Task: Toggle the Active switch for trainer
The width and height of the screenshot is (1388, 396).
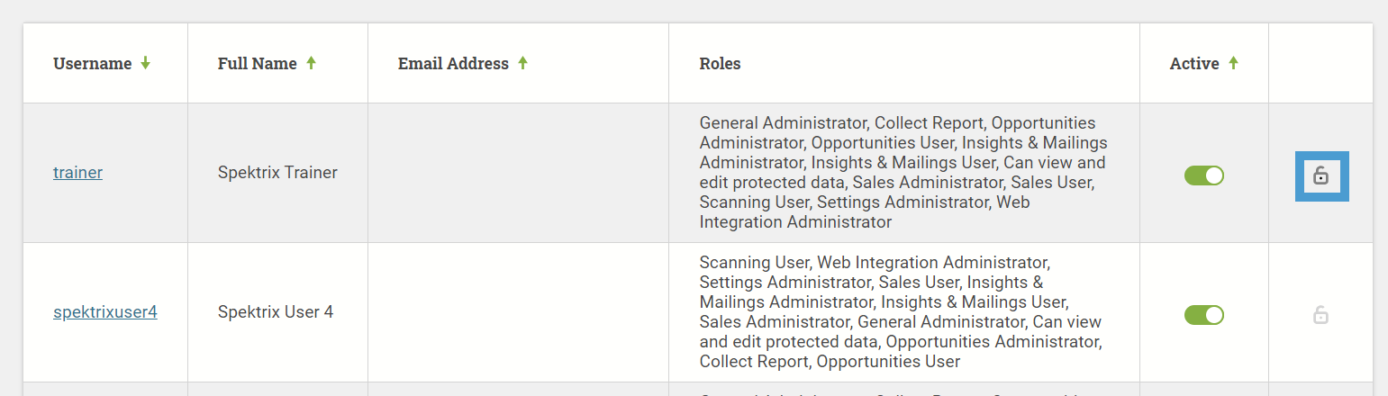Action: tap(1204, 175)
